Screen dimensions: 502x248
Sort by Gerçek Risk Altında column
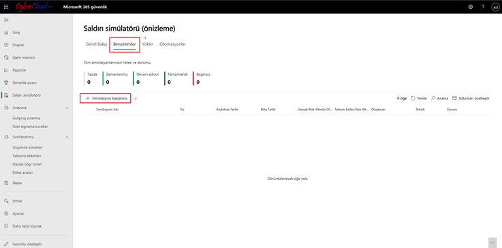point(315,109)
